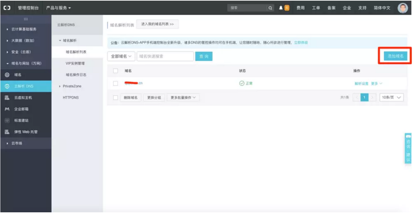Click the 云虚拟主机 sidebar icon
414x214 pixels.
(x=7, y=98)
